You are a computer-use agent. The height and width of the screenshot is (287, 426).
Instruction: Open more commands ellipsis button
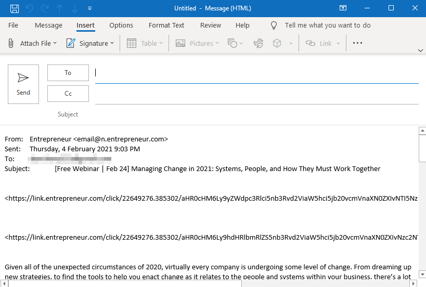357,43
